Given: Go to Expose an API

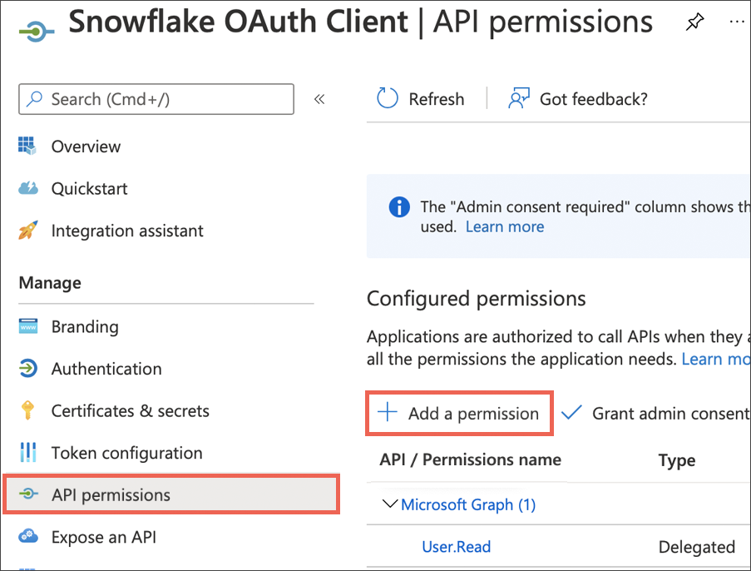Looking at the screenshot, I should click(103, 537).
